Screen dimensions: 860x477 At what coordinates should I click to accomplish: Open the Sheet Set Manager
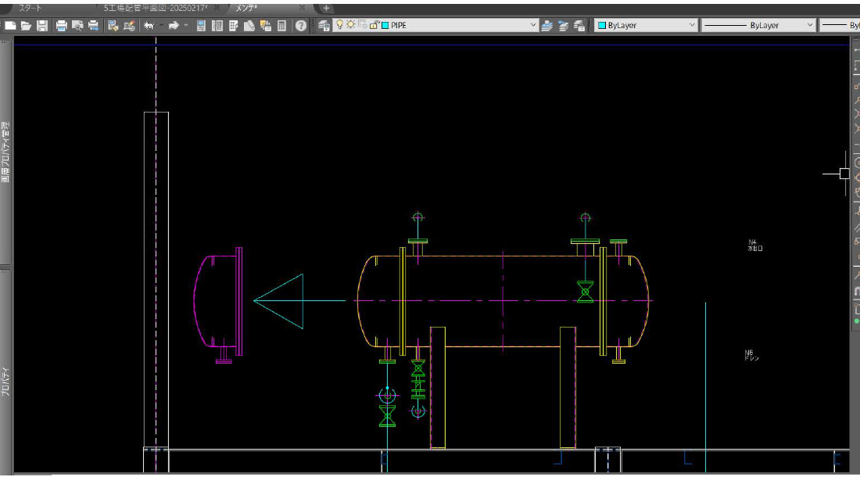click(x=249, y=25)
